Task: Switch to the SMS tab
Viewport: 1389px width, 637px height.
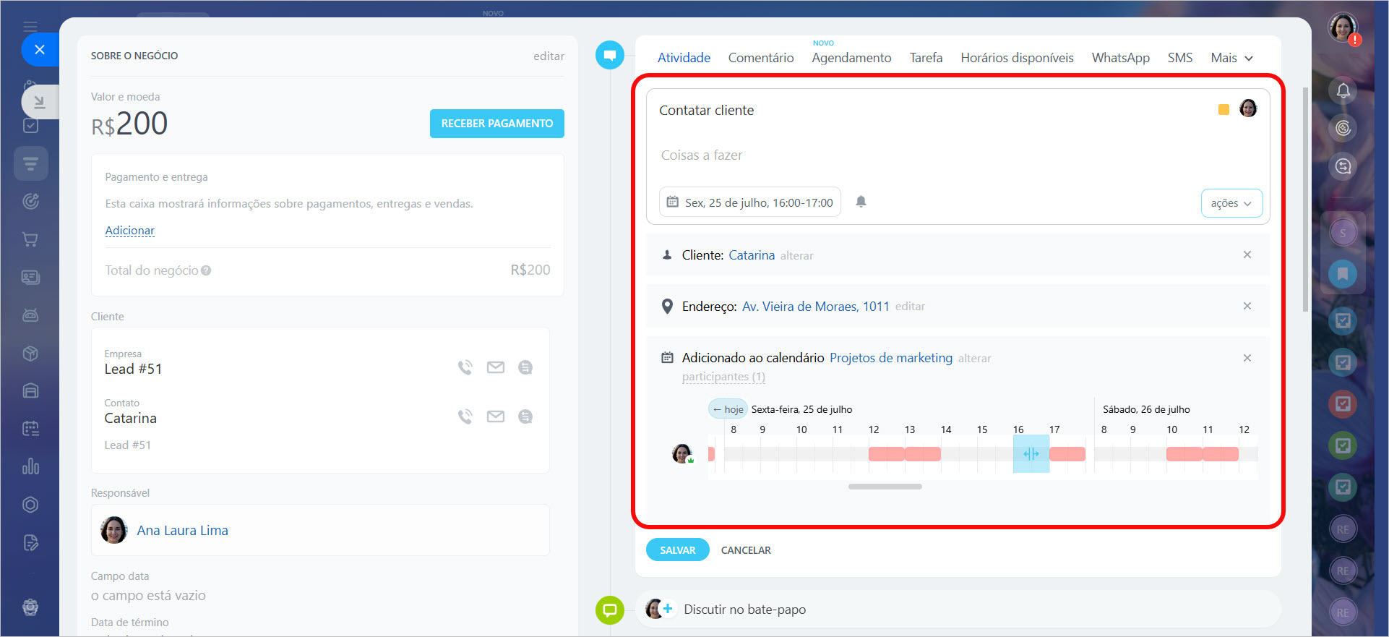Action: [1179, 58]
